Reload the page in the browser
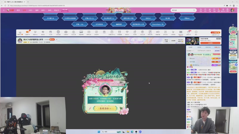 5,6
